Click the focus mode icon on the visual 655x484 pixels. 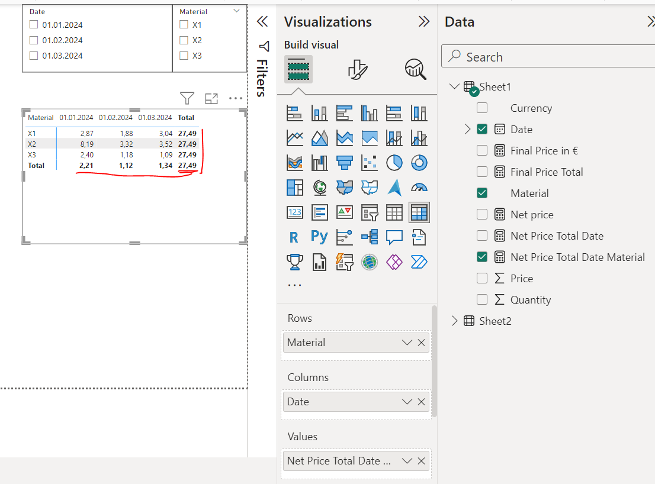[x=211, y=98]
